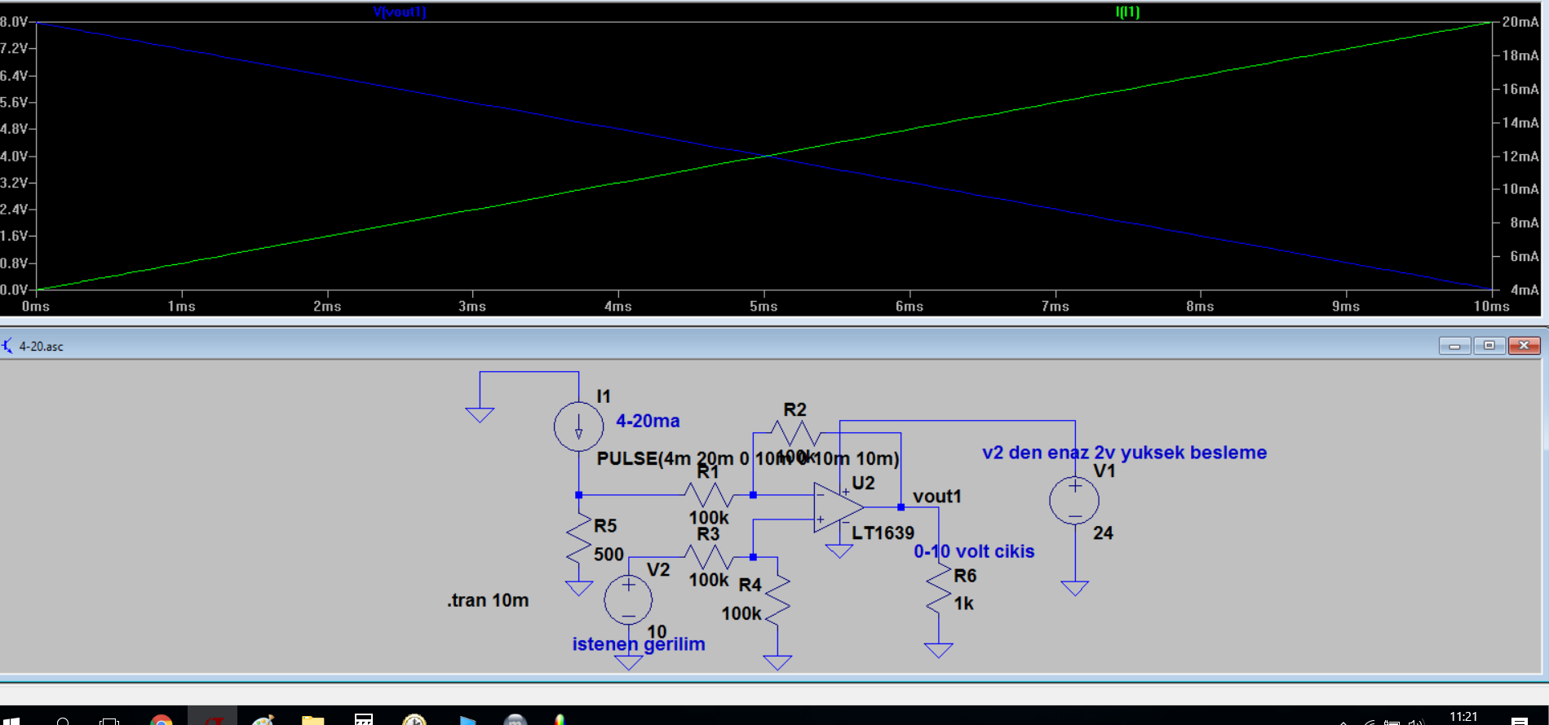
Task: Open Chrome from the taskbar
Action: (x=162, y=718)
